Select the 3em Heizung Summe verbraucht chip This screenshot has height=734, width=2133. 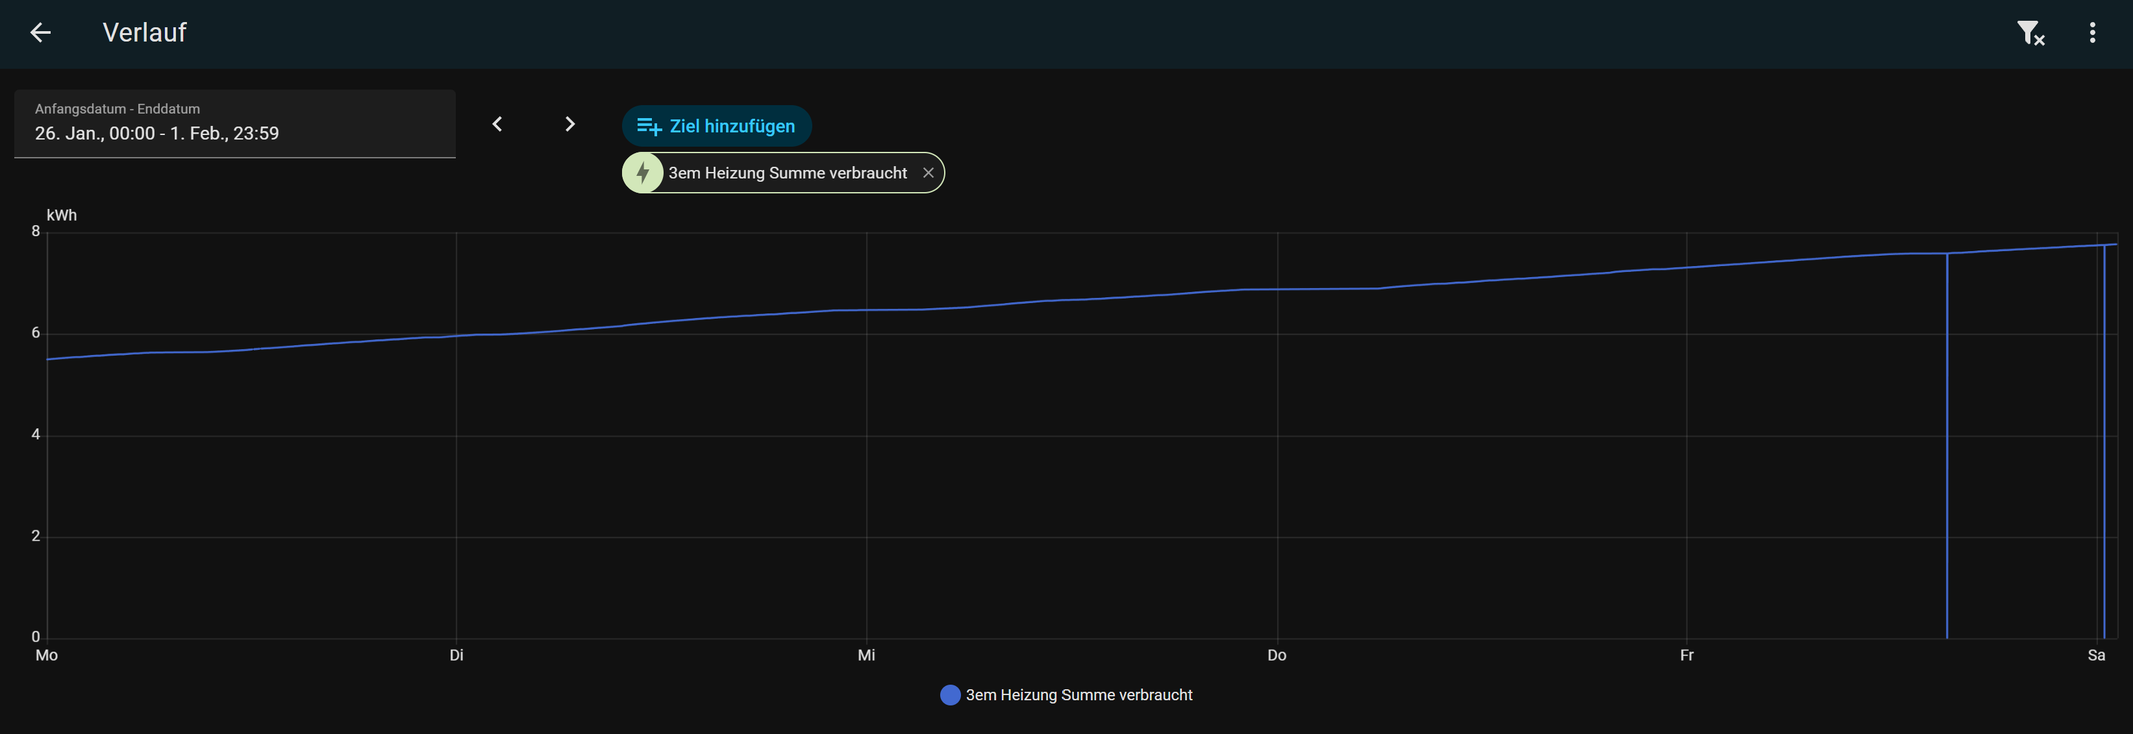(786, 173)
